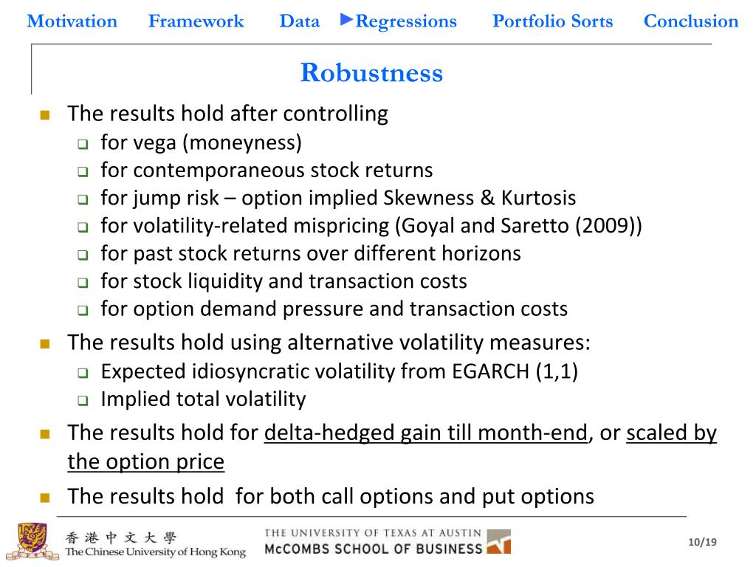Select the Regressions section tab
The image size is (756, 567).
click(x=406, y=21)
